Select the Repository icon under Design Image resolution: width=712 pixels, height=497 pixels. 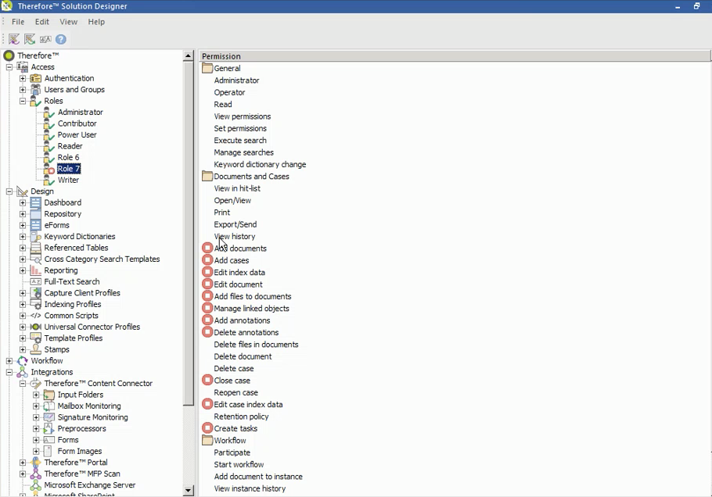click(34, 213)
